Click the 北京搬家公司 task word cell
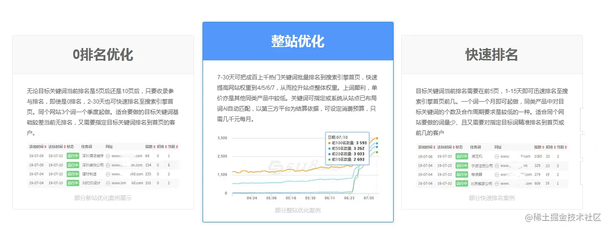The image size is (609, 230). coord(482,183)
